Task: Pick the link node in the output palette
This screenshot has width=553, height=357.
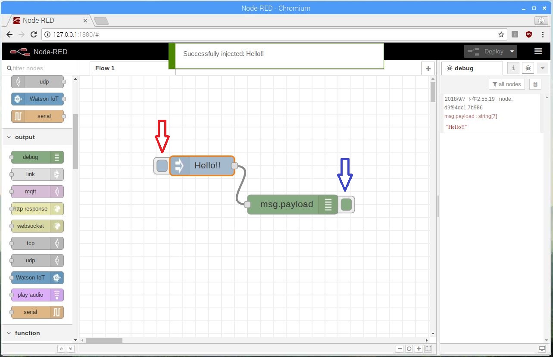Action: pos(37,174)
